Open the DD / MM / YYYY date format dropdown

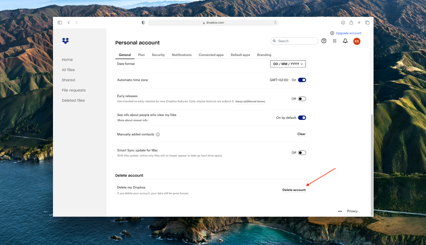point(288,64)
